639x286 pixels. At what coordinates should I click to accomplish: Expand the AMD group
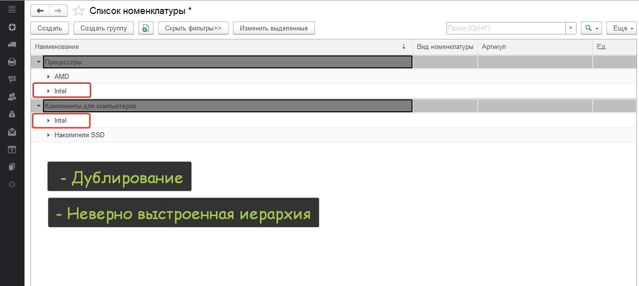coord(48,77)
